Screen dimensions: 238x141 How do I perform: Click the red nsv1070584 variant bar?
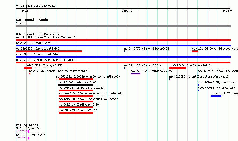tap(28, 68)
